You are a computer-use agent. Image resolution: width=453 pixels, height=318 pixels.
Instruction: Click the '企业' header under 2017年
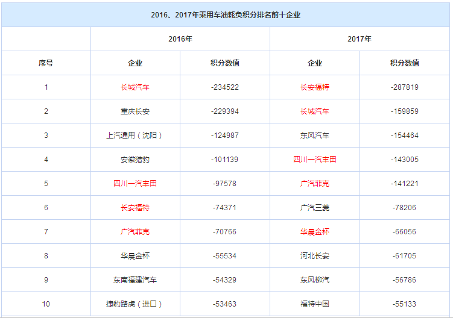point(315,63)
